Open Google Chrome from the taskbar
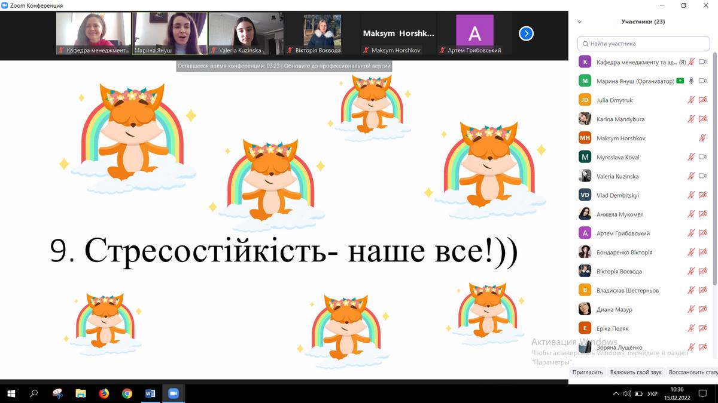Viewport: 718px width, 403px height. [x=127, y=393]
